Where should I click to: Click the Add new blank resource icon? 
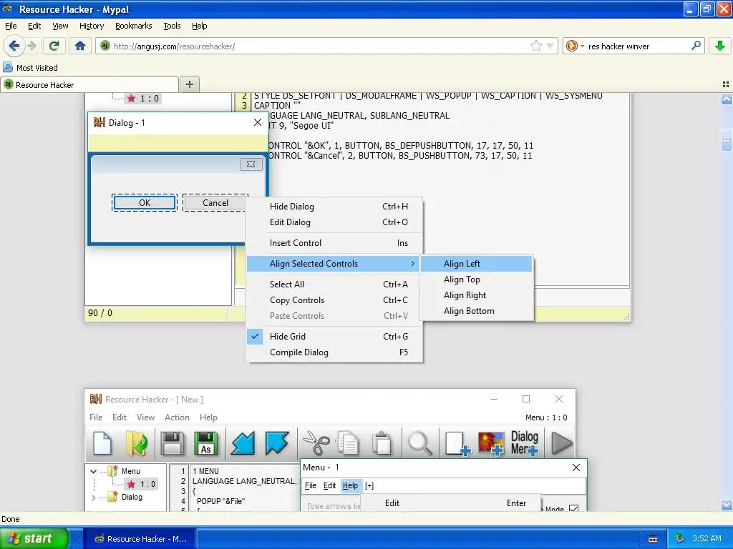click(457, 443)
